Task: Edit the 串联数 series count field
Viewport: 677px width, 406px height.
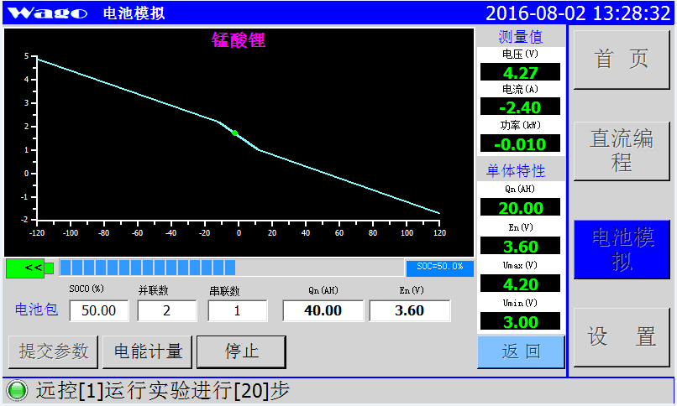Action: [237, 310]
